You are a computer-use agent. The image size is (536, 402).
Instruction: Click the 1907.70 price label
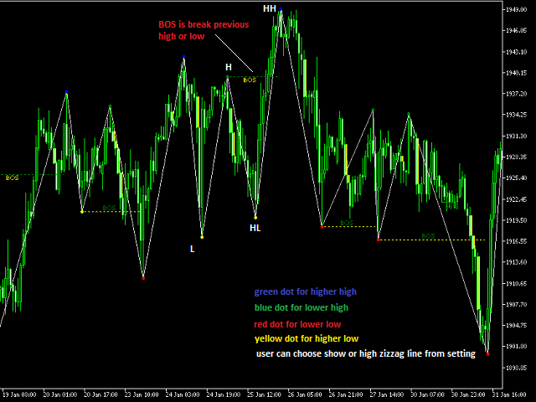pyautogui.click(x=517, y=304)
